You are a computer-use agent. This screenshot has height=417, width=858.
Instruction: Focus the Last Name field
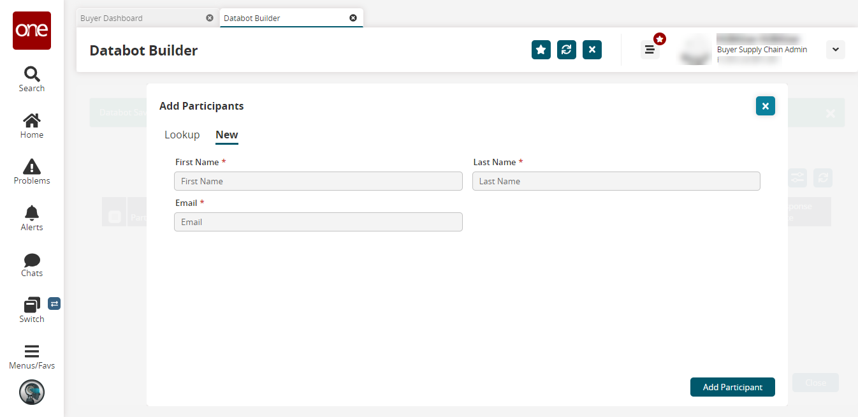point(616,181)
